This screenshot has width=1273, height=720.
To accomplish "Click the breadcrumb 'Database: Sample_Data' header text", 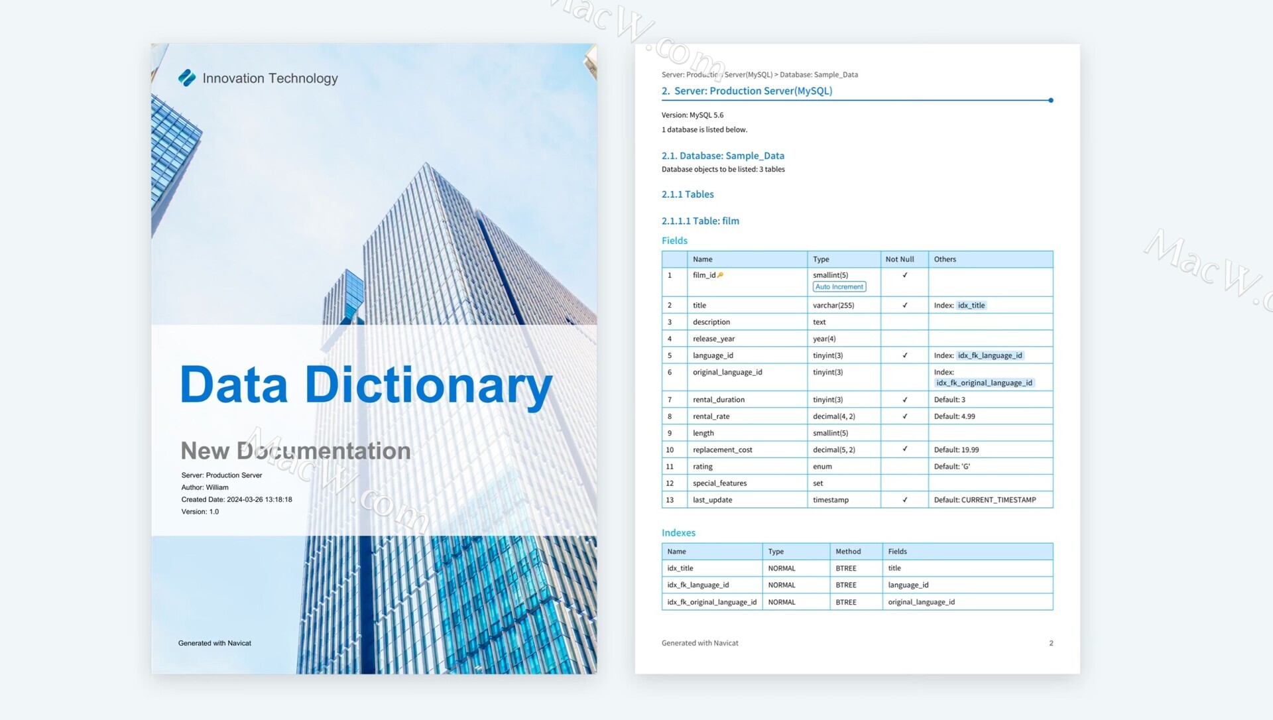I will click(x=819, y=75).
